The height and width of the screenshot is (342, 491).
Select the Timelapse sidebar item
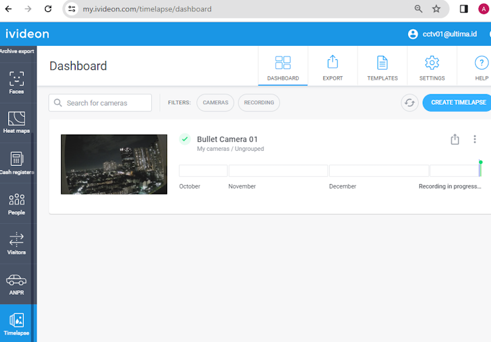(17, 323)
